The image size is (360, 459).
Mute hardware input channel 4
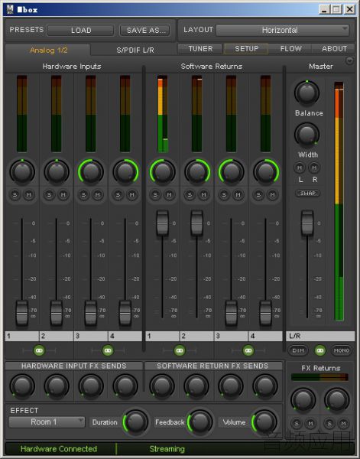[x=132, y=194]
